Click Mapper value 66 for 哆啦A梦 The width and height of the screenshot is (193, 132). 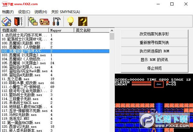tap(52, 83)
